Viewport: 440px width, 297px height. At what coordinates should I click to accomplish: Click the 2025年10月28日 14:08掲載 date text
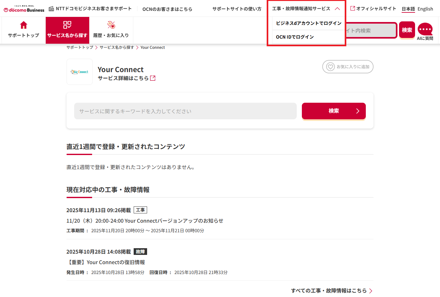99,252
